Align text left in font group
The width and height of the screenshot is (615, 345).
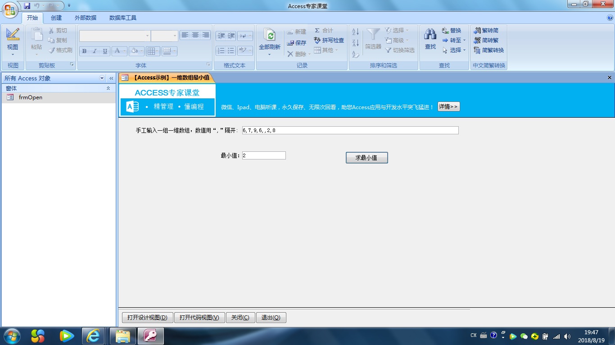pyautogui.click(x=185, y=35)
